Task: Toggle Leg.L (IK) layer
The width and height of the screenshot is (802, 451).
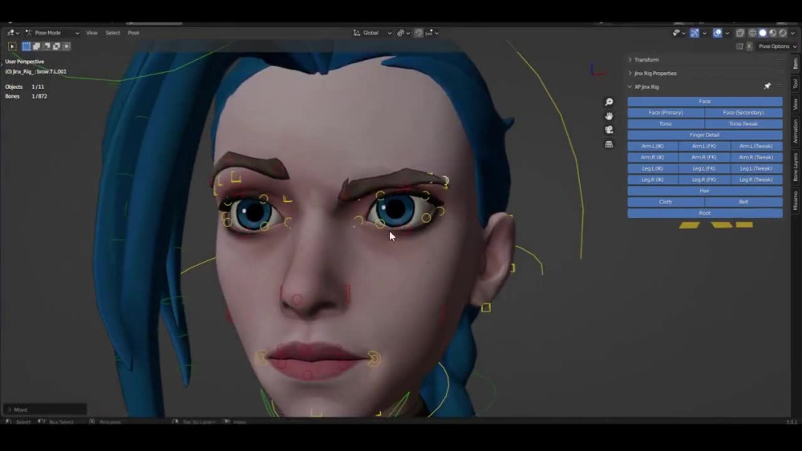Action: tap(653, 168)
